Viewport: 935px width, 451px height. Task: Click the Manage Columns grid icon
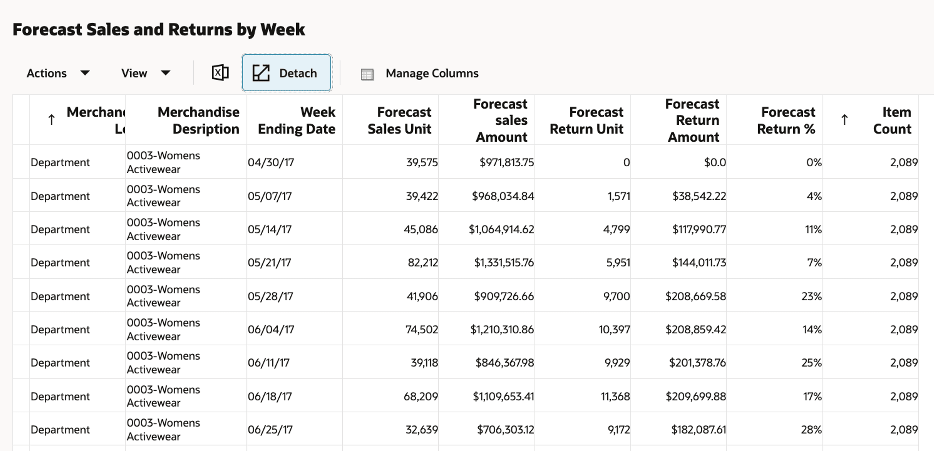pos(367,74)
